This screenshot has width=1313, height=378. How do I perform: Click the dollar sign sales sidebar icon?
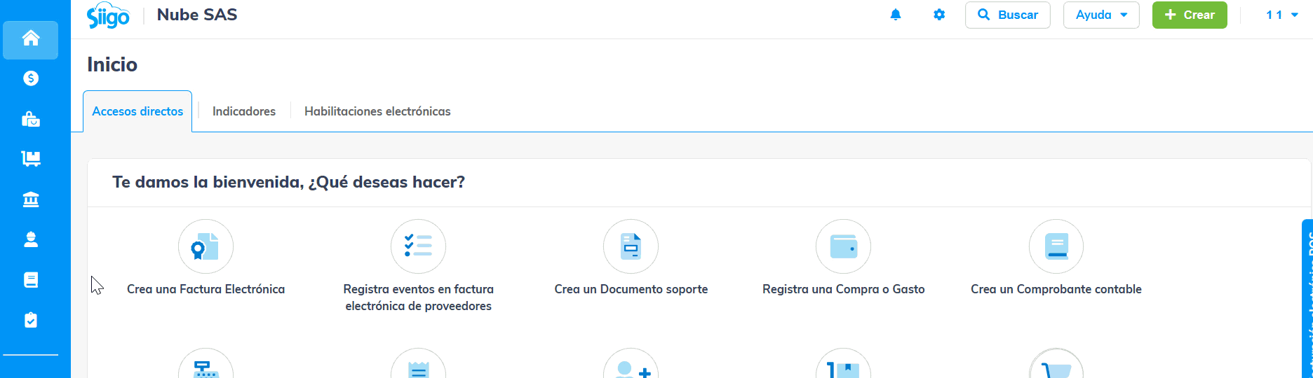31,78
